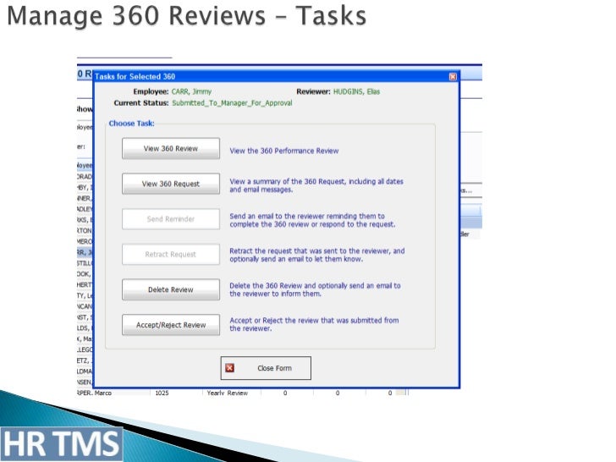The width and height of the screenshot is (616, 462).
Task: Click the 'View the 360 Performance Review' description
Action: [284, 151]
